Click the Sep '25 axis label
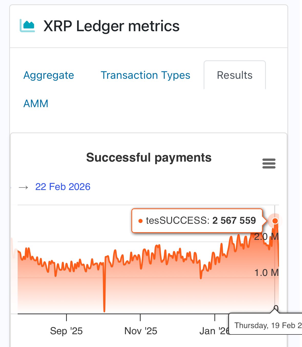Image resolution: width=302 pixels, height=347 pixels. 66,331
